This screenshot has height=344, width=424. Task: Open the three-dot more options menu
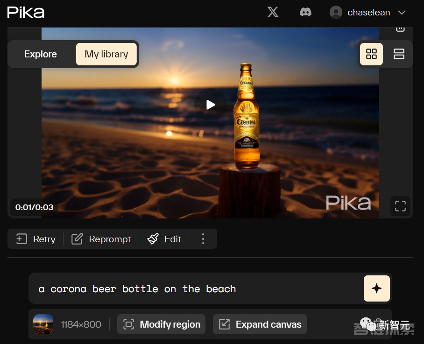[203, 239]
